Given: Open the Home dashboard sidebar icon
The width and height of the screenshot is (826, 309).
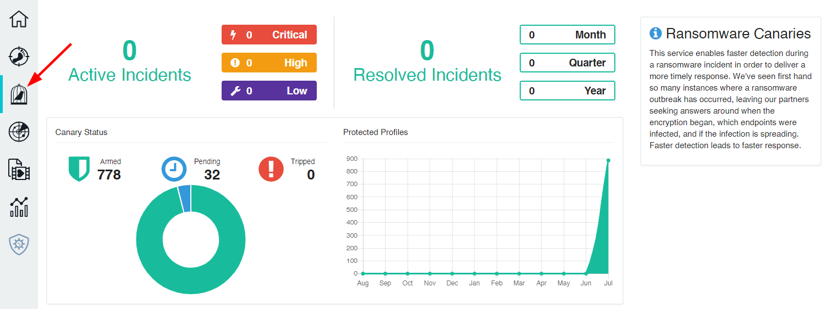Looking at the screenshot, I should [x=19, y=19].
